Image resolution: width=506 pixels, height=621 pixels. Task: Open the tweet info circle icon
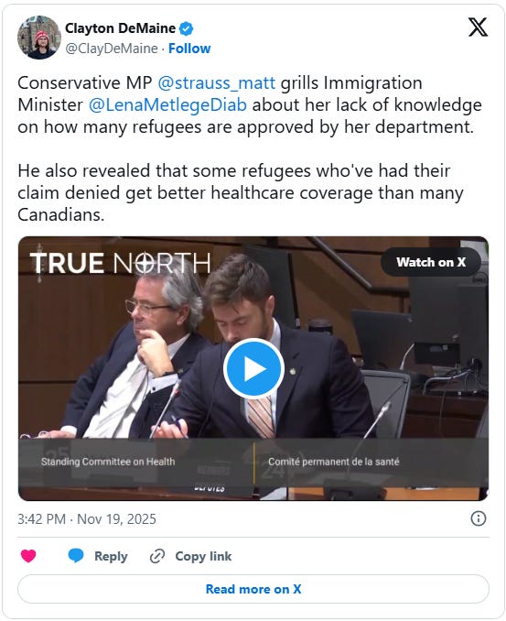point(479,518)
